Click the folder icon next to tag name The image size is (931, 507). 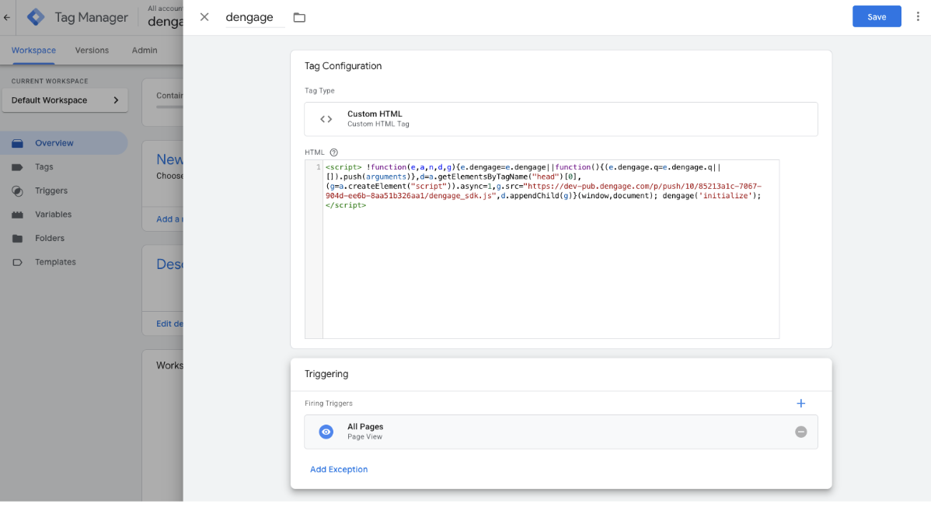[299, 18]
